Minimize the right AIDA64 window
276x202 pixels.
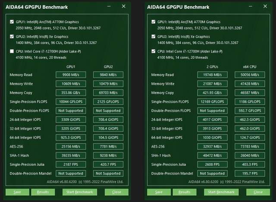(251, 6)
